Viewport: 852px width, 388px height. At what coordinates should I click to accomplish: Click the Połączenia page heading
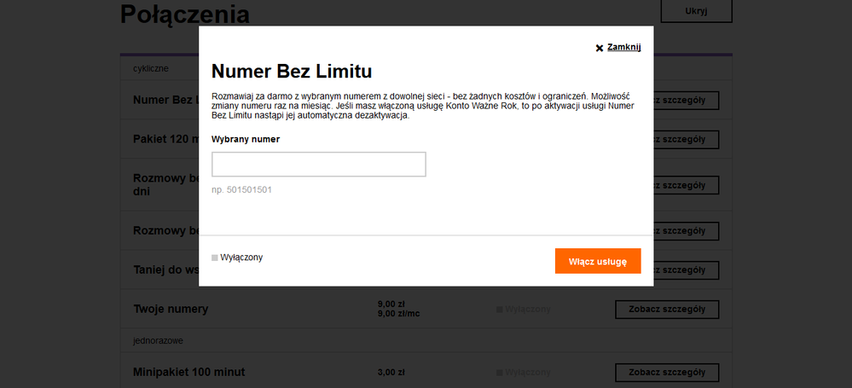(185, 14)
